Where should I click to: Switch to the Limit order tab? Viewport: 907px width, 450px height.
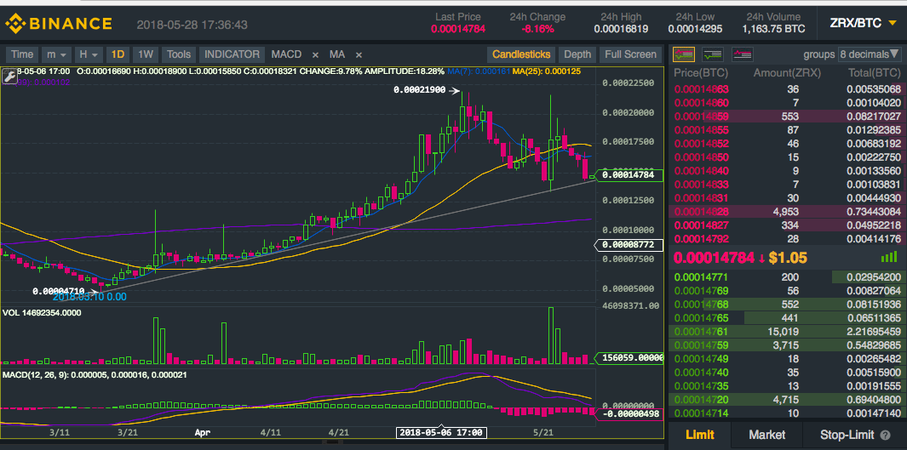click(699, 435)
